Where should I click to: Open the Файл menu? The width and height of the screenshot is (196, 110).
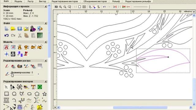[6, 1]
